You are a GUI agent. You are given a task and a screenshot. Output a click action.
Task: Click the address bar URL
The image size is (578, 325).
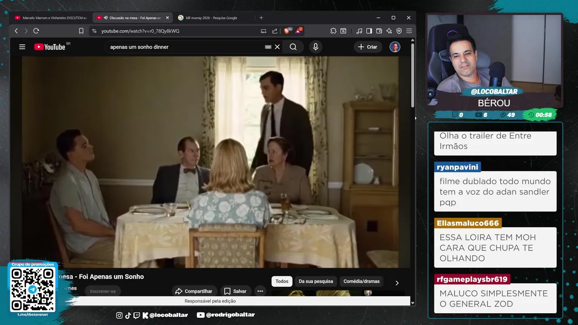pyautogui.click(x=140, y=31)
